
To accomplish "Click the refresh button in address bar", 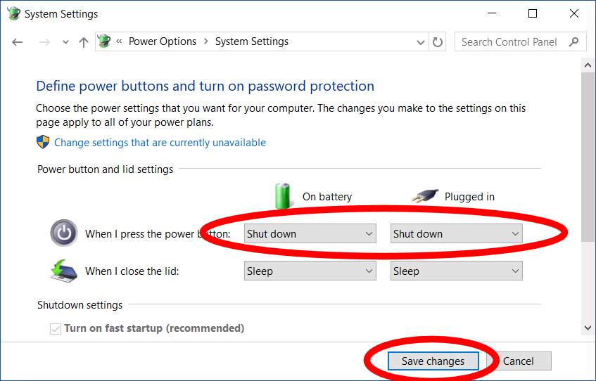I will coord(438,42).
